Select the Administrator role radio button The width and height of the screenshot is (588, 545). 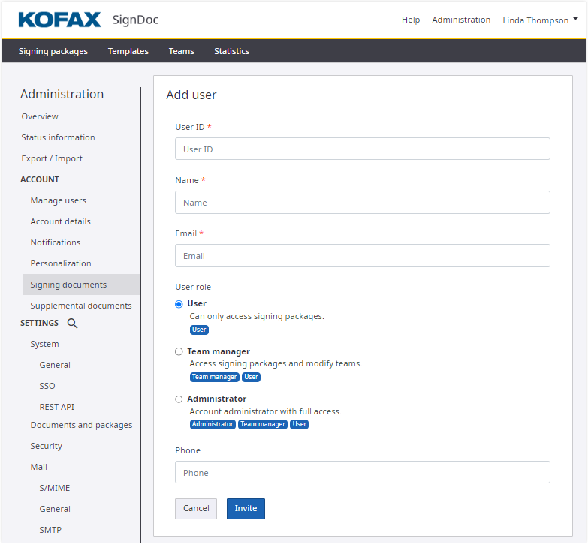point(179,399)
